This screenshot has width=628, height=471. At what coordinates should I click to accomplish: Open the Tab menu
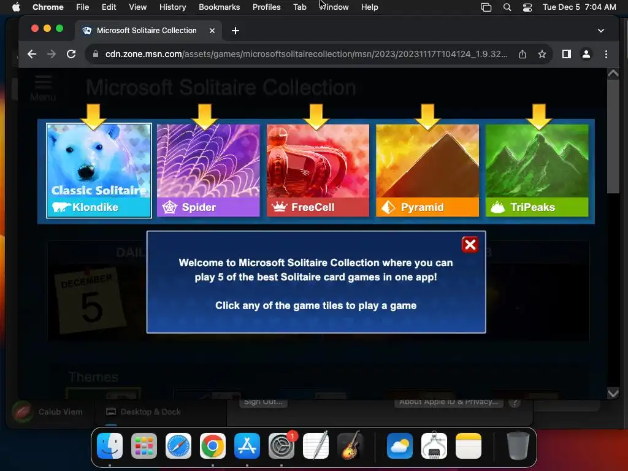click(x=299, y=7)
